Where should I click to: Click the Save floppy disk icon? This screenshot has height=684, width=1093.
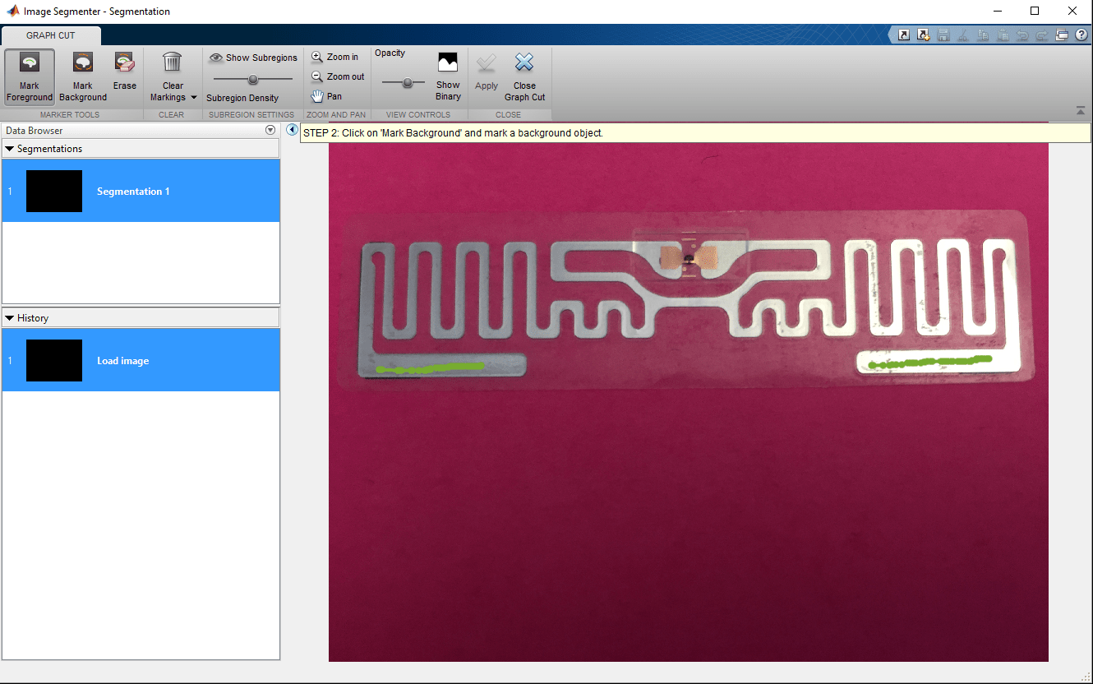coord(943,35)
